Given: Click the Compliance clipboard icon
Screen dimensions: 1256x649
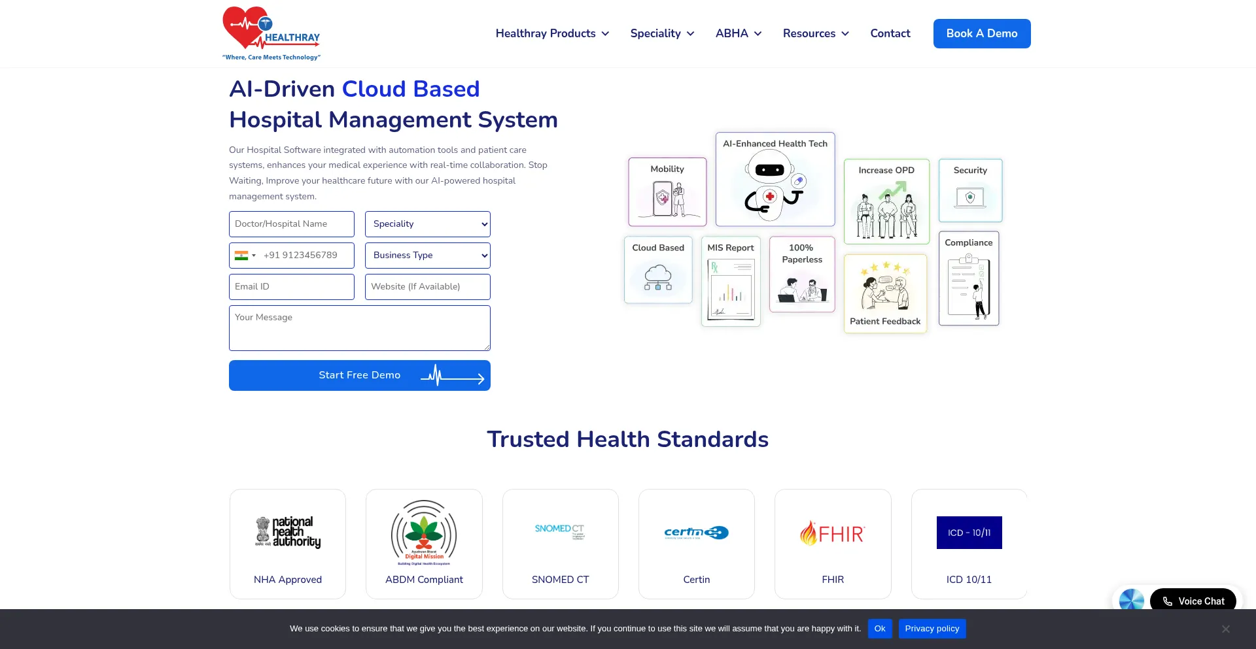Looking at the screenshot, I should tap(969, 286).
